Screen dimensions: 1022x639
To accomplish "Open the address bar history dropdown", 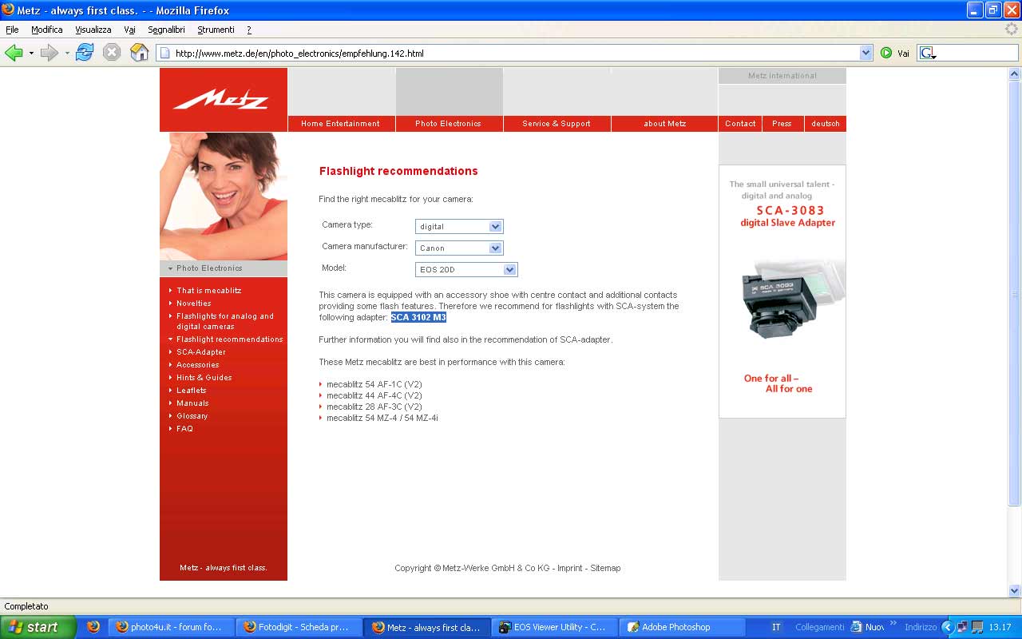I will click(x=866, y=54).
